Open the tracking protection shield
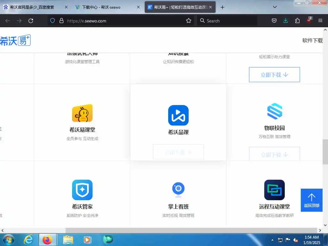The image size is (328, 246). point(53,20)
